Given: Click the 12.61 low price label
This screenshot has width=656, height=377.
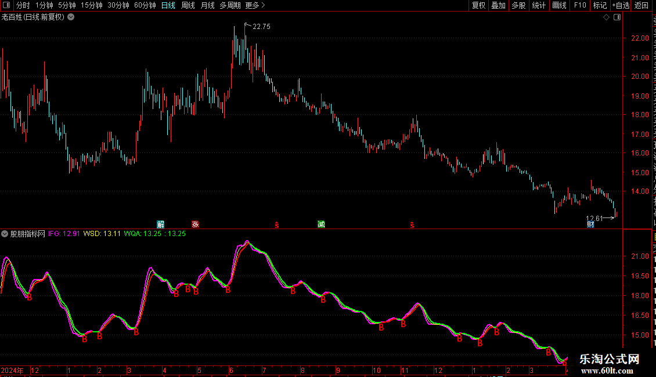Looking at the screenshot, I should point(594,218).
